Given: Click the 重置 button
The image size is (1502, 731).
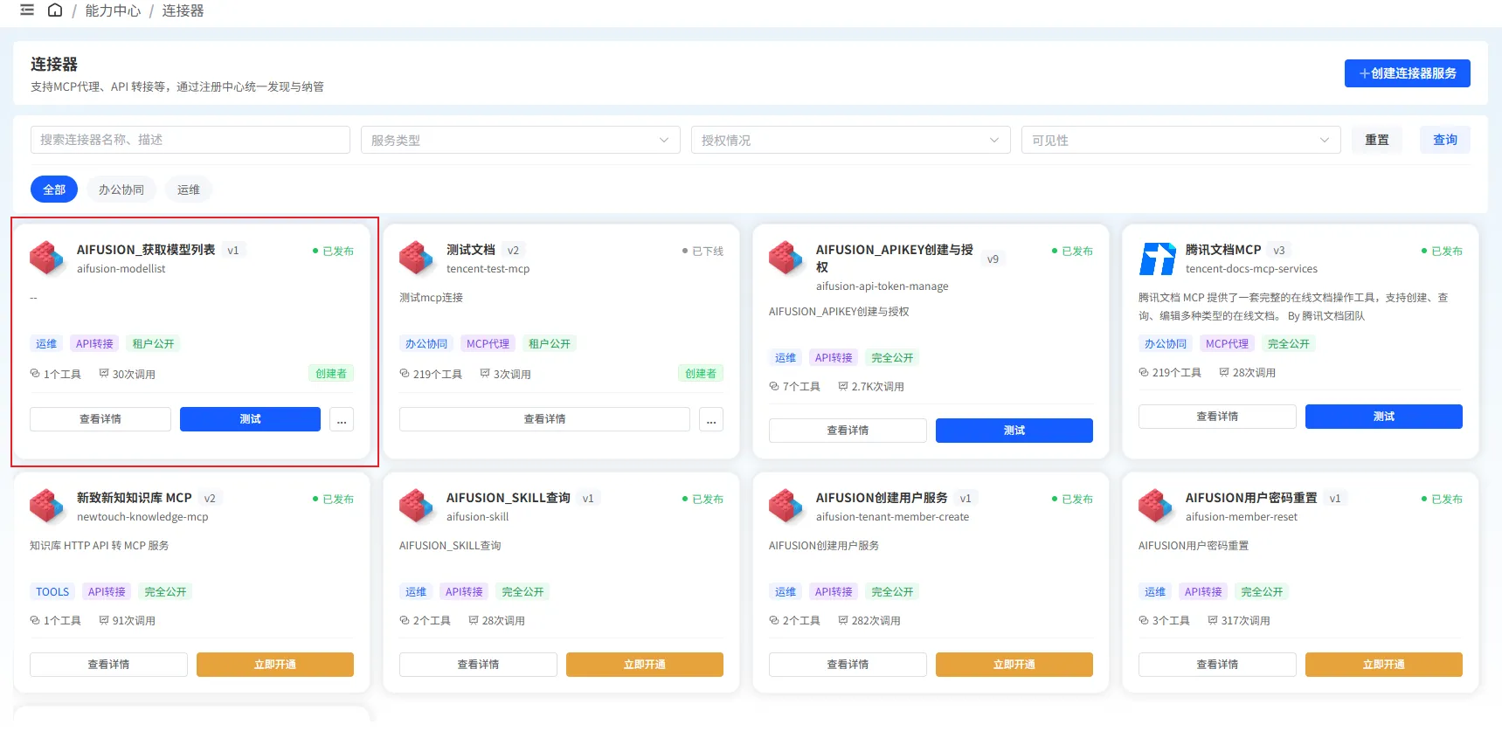Looking at the screenshot, I should click(x=1377, y=140).
